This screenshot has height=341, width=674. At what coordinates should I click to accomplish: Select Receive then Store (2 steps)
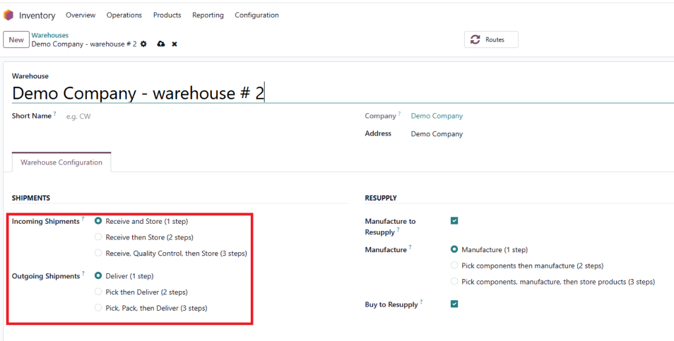point(99,237)
